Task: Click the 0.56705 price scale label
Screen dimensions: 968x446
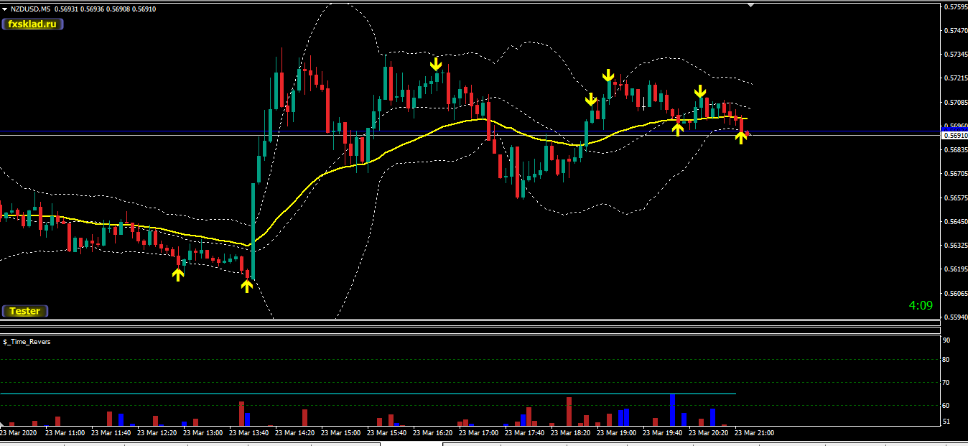Action: coord(956,174)
